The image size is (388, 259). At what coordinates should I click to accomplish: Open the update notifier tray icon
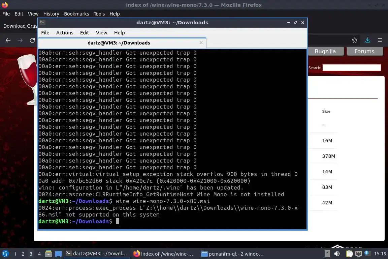[367, 253]
